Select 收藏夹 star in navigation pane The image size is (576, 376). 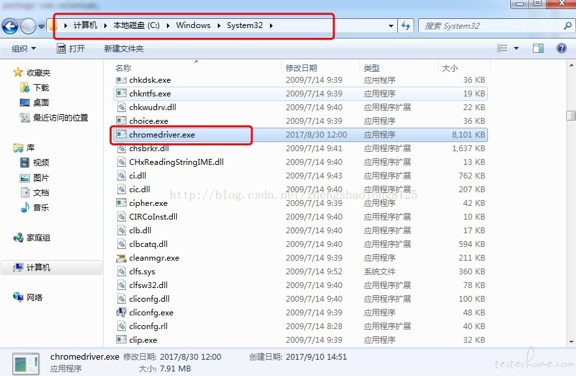(18, 72)
